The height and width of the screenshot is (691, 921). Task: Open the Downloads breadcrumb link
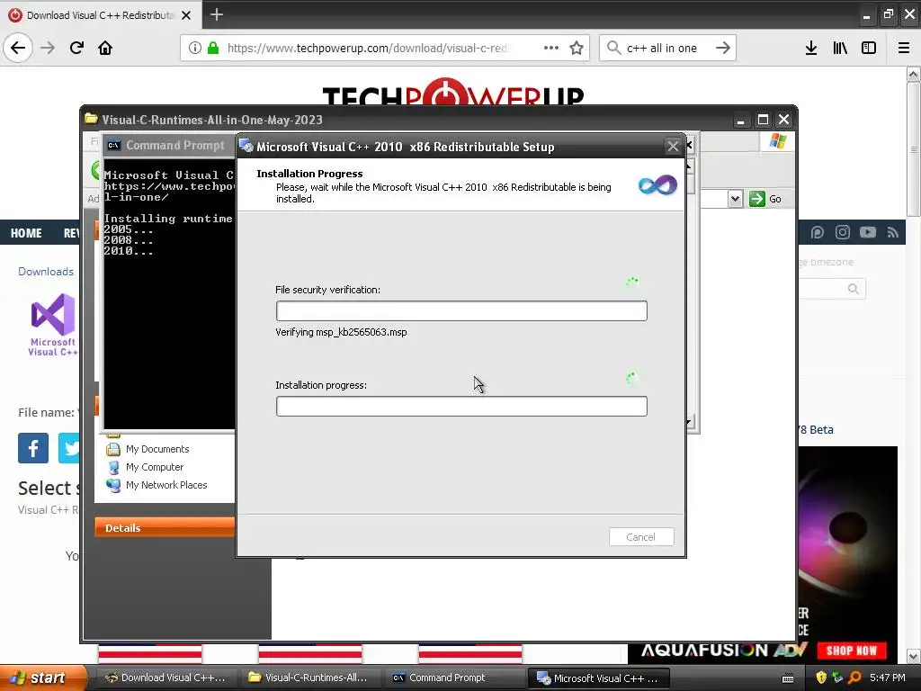(46, 272)
